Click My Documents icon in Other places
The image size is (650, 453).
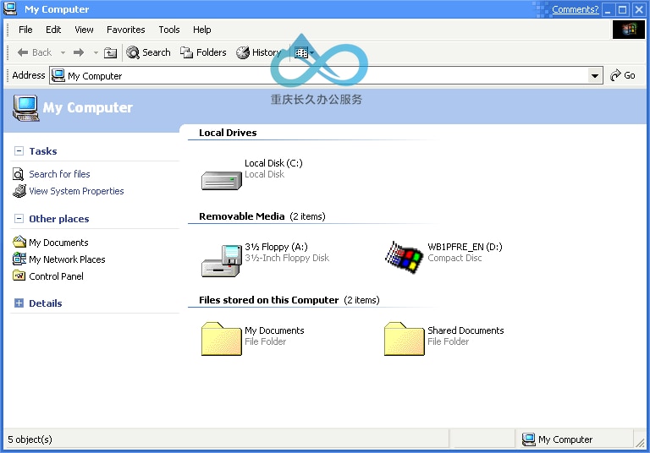[19, 242]
